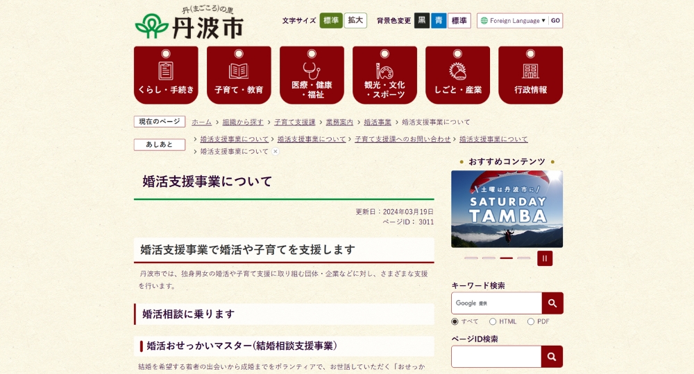The width and height of the screenshot is (694, 374).
Task: Show the first carousel slide indicator
Action: [x=471, y=258]
